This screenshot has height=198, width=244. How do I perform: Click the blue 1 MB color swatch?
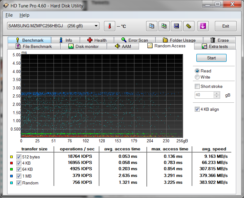(x=11, y=176)
